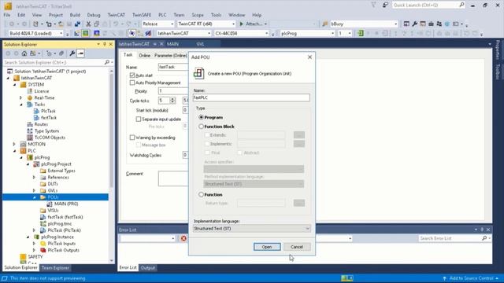504x283 pixels.
Task: Click the Find in Files icon beside bBusy
Action: click(x=325, y=24)
